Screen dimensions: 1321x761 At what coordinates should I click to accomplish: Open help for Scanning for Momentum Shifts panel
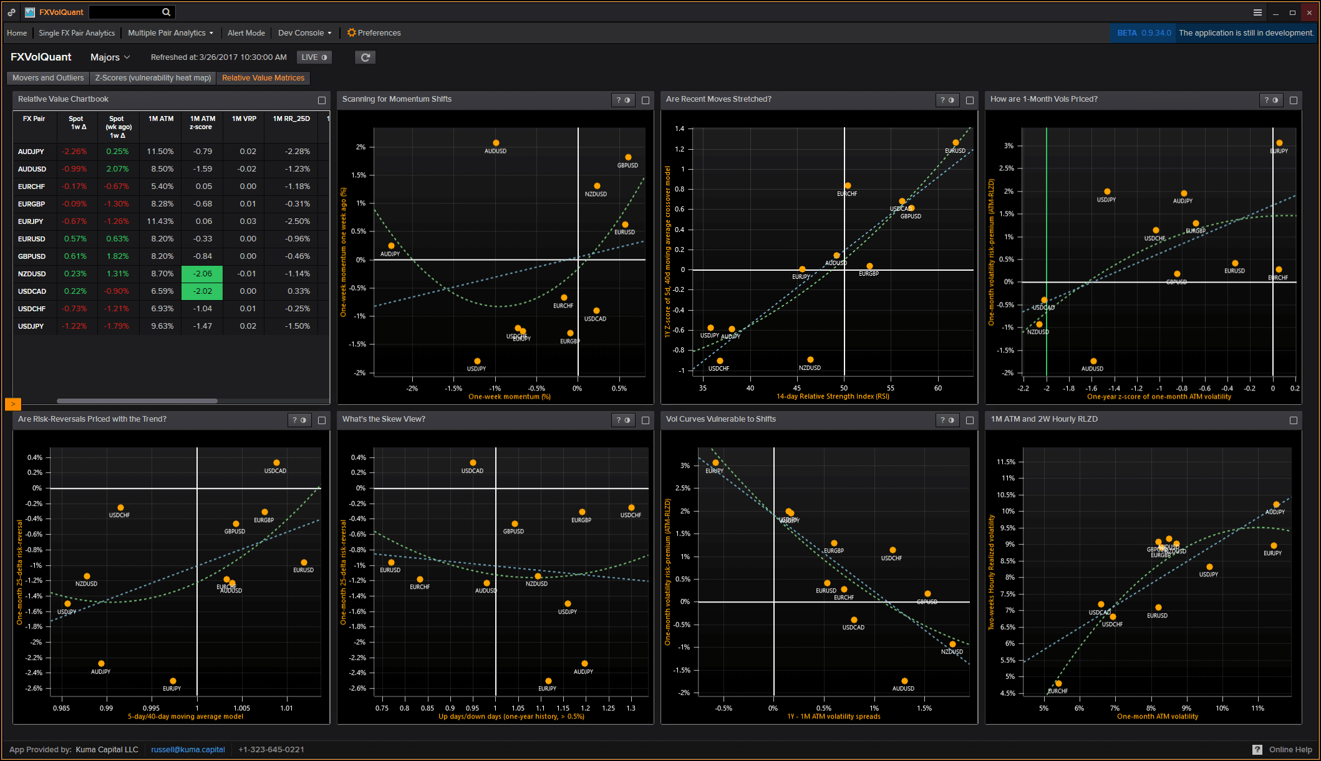pos(618,99)
